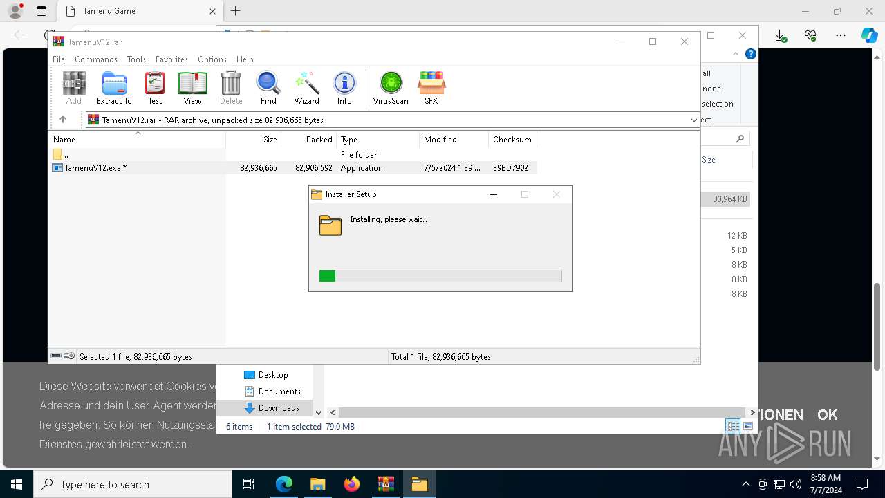885x498 pixels.
Task: Go up one folder level arrow
Action: (x=63, y=120)
